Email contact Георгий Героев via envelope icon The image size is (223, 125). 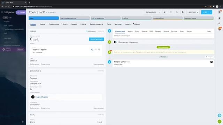tap(96, 49)
